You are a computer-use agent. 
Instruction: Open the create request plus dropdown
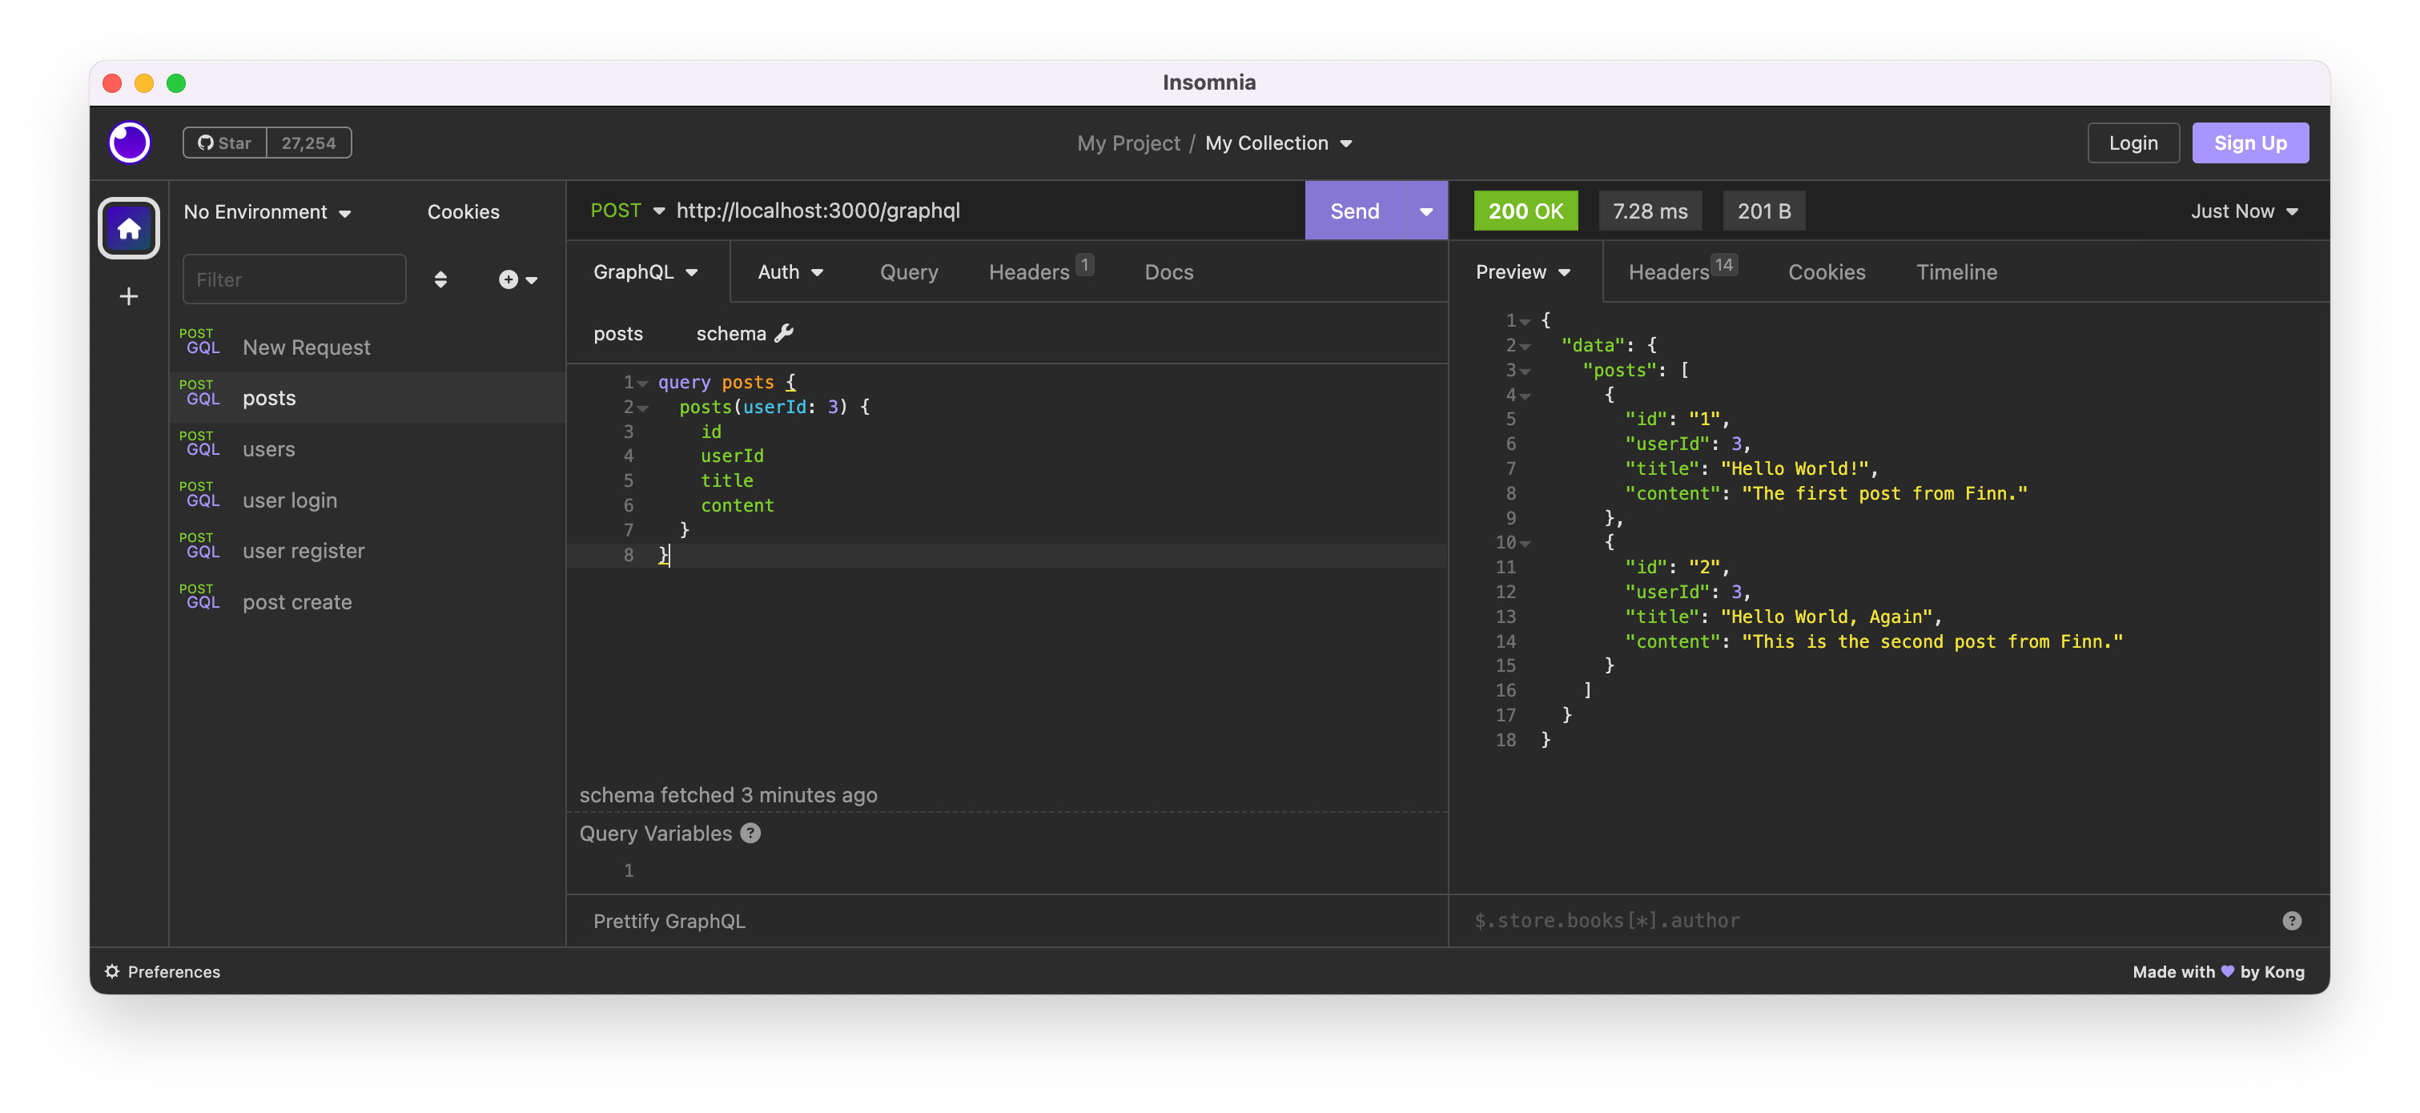pyautogui.click(x=517, y=280)
